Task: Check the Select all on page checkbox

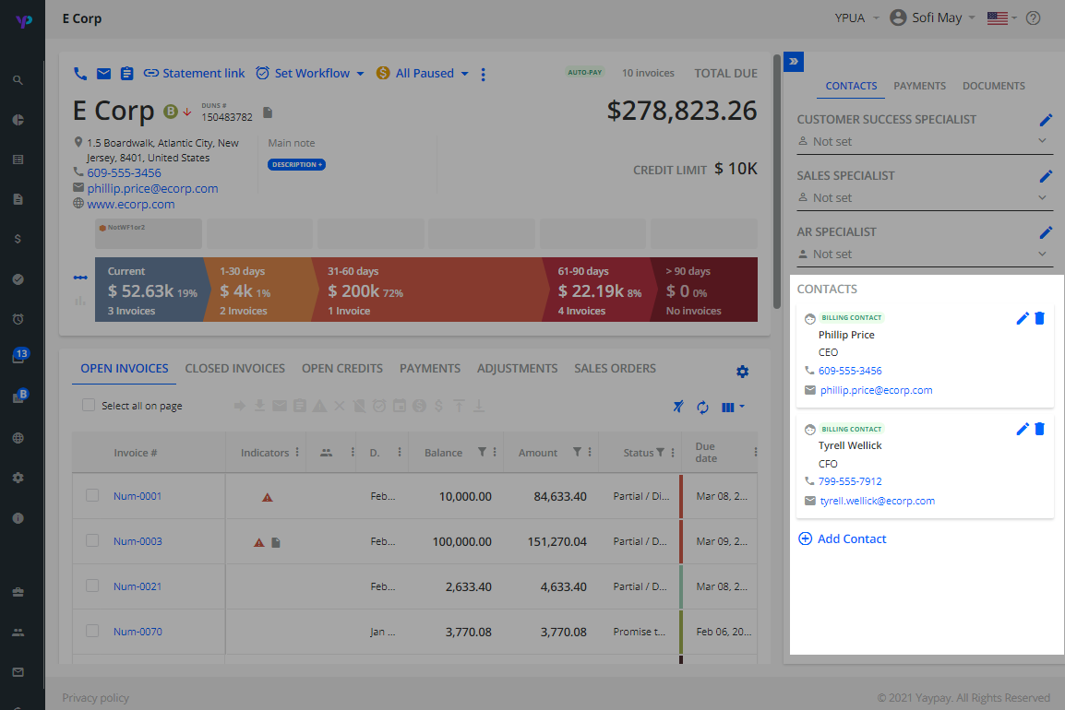Action: point(89,405)
